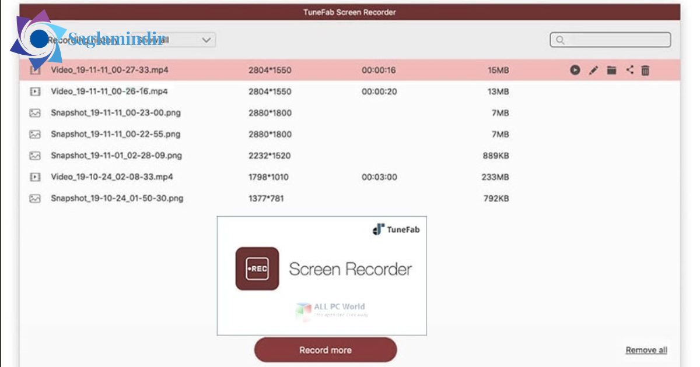Share the selected recording via the share icon
Screen dimensions: 700x367
tap(629, 70)
